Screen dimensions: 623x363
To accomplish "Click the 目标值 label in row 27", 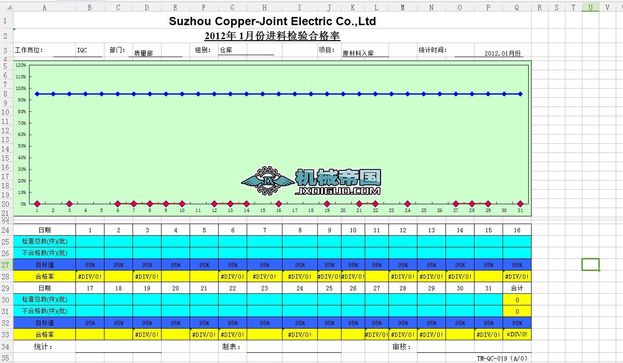I will point(44,265).
